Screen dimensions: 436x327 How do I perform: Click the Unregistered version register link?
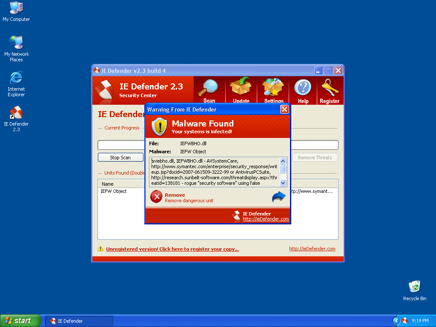tap(172, 249)
